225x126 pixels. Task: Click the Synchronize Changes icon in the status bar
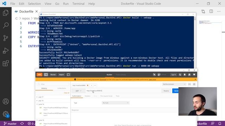point(22,124)
